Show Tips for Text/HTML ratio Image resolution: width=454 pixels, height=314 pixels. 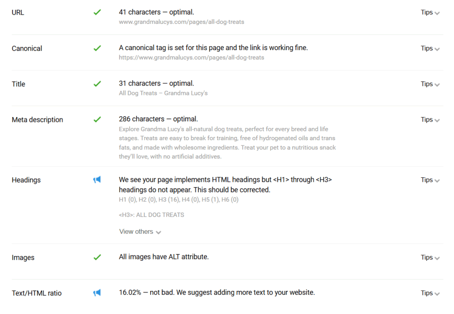pyautogui.click(x=430, y=293)
